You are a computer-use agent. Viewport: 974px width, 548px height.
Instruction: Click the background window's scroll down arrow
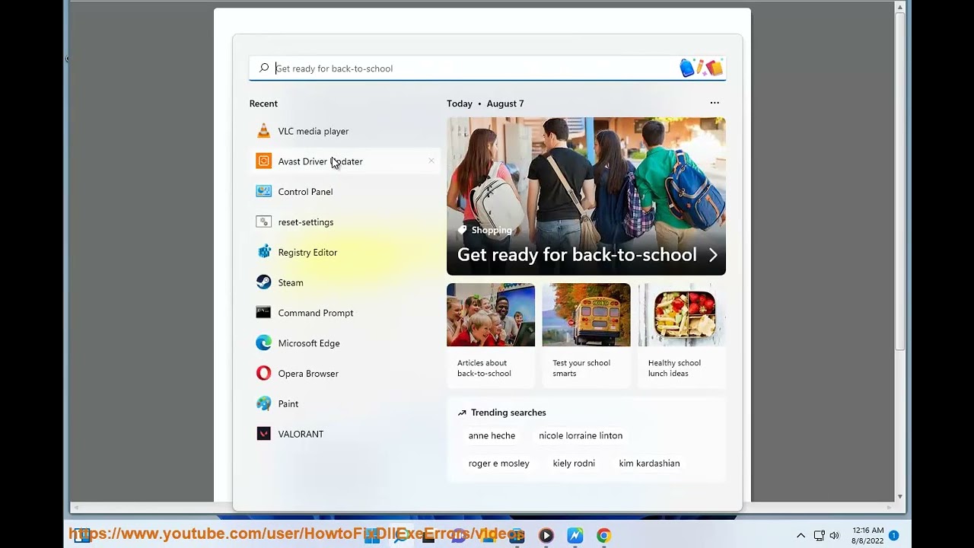coord(900,496)
